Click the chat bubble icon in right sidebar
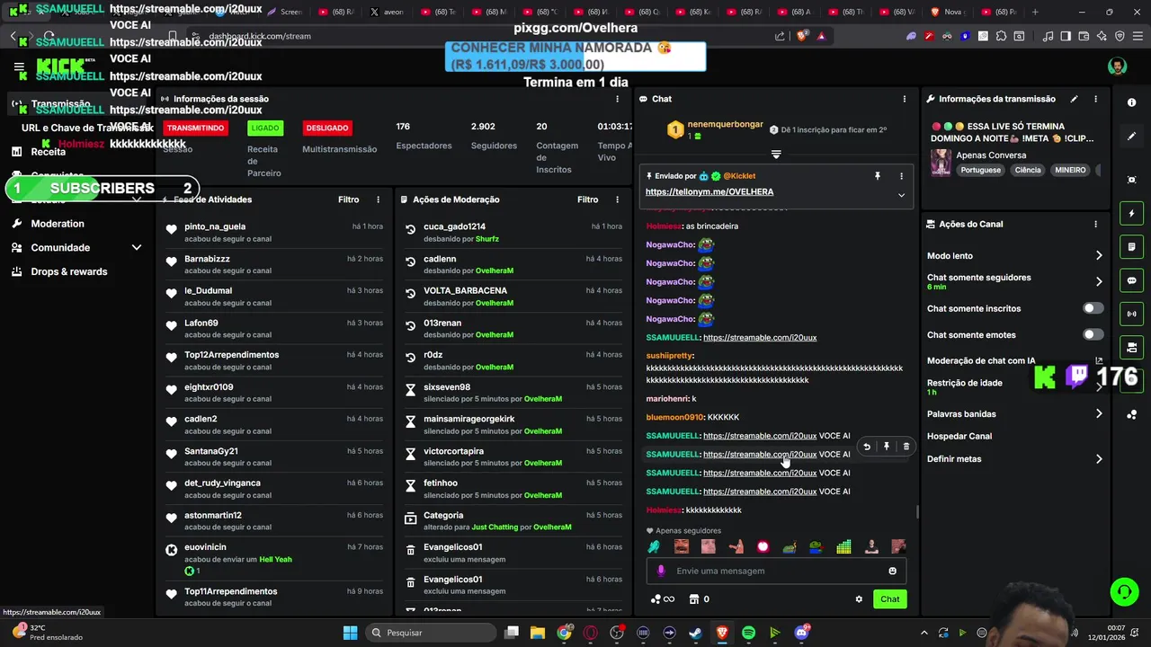1151x647 pixels. pyautogui.click(x=1131, y=280)
